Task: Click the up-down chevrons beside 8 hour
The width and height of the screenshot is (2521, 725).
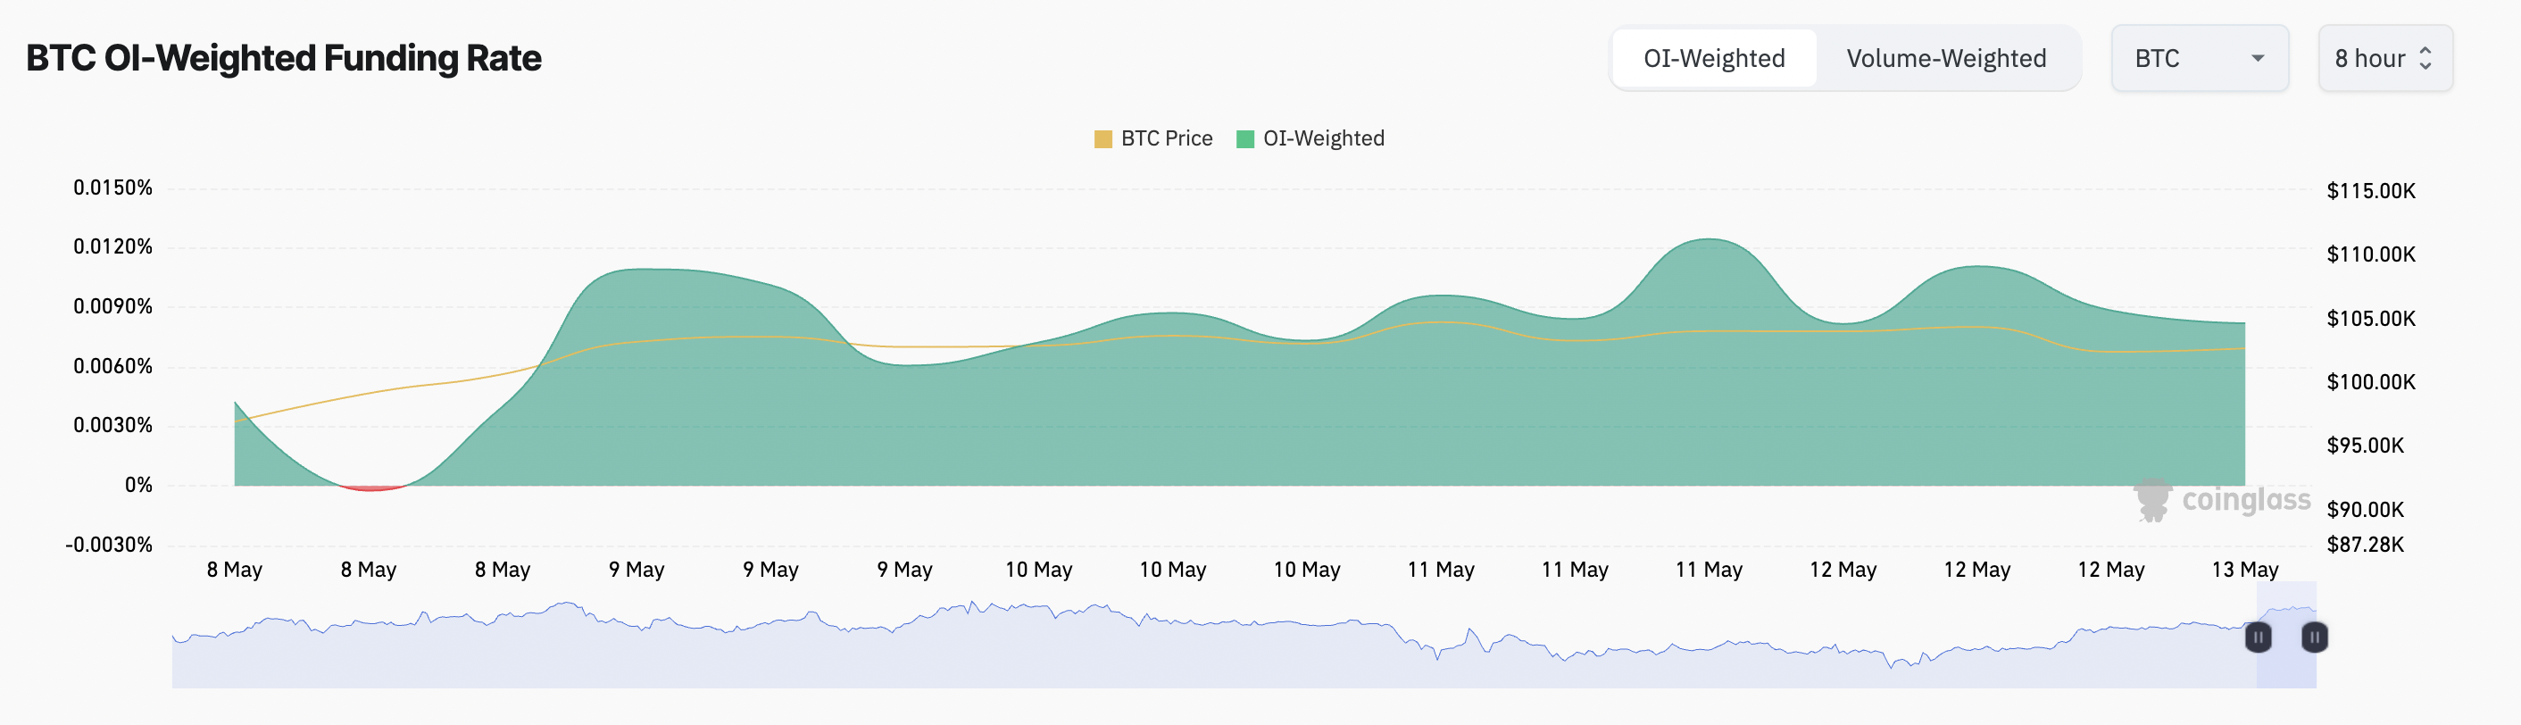Action: point(2425,59)
